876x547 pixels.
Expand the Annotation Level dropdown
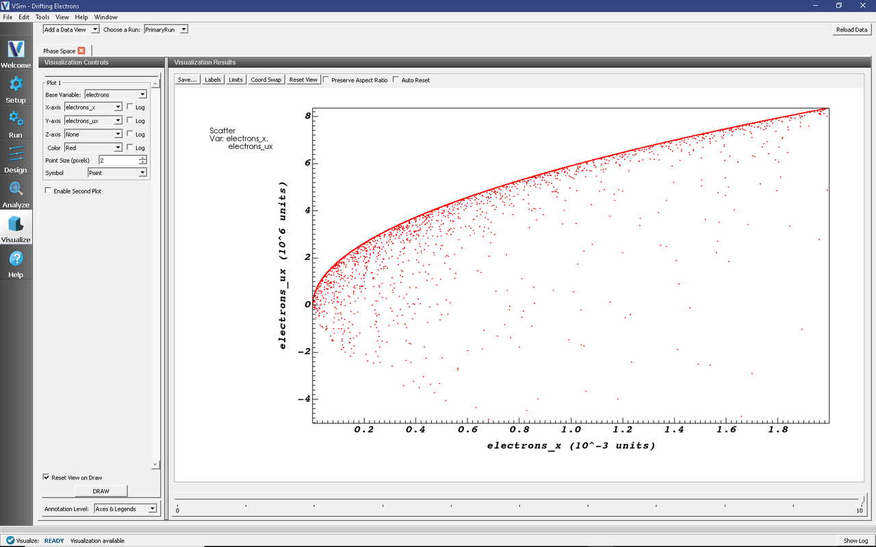point(125,509)
